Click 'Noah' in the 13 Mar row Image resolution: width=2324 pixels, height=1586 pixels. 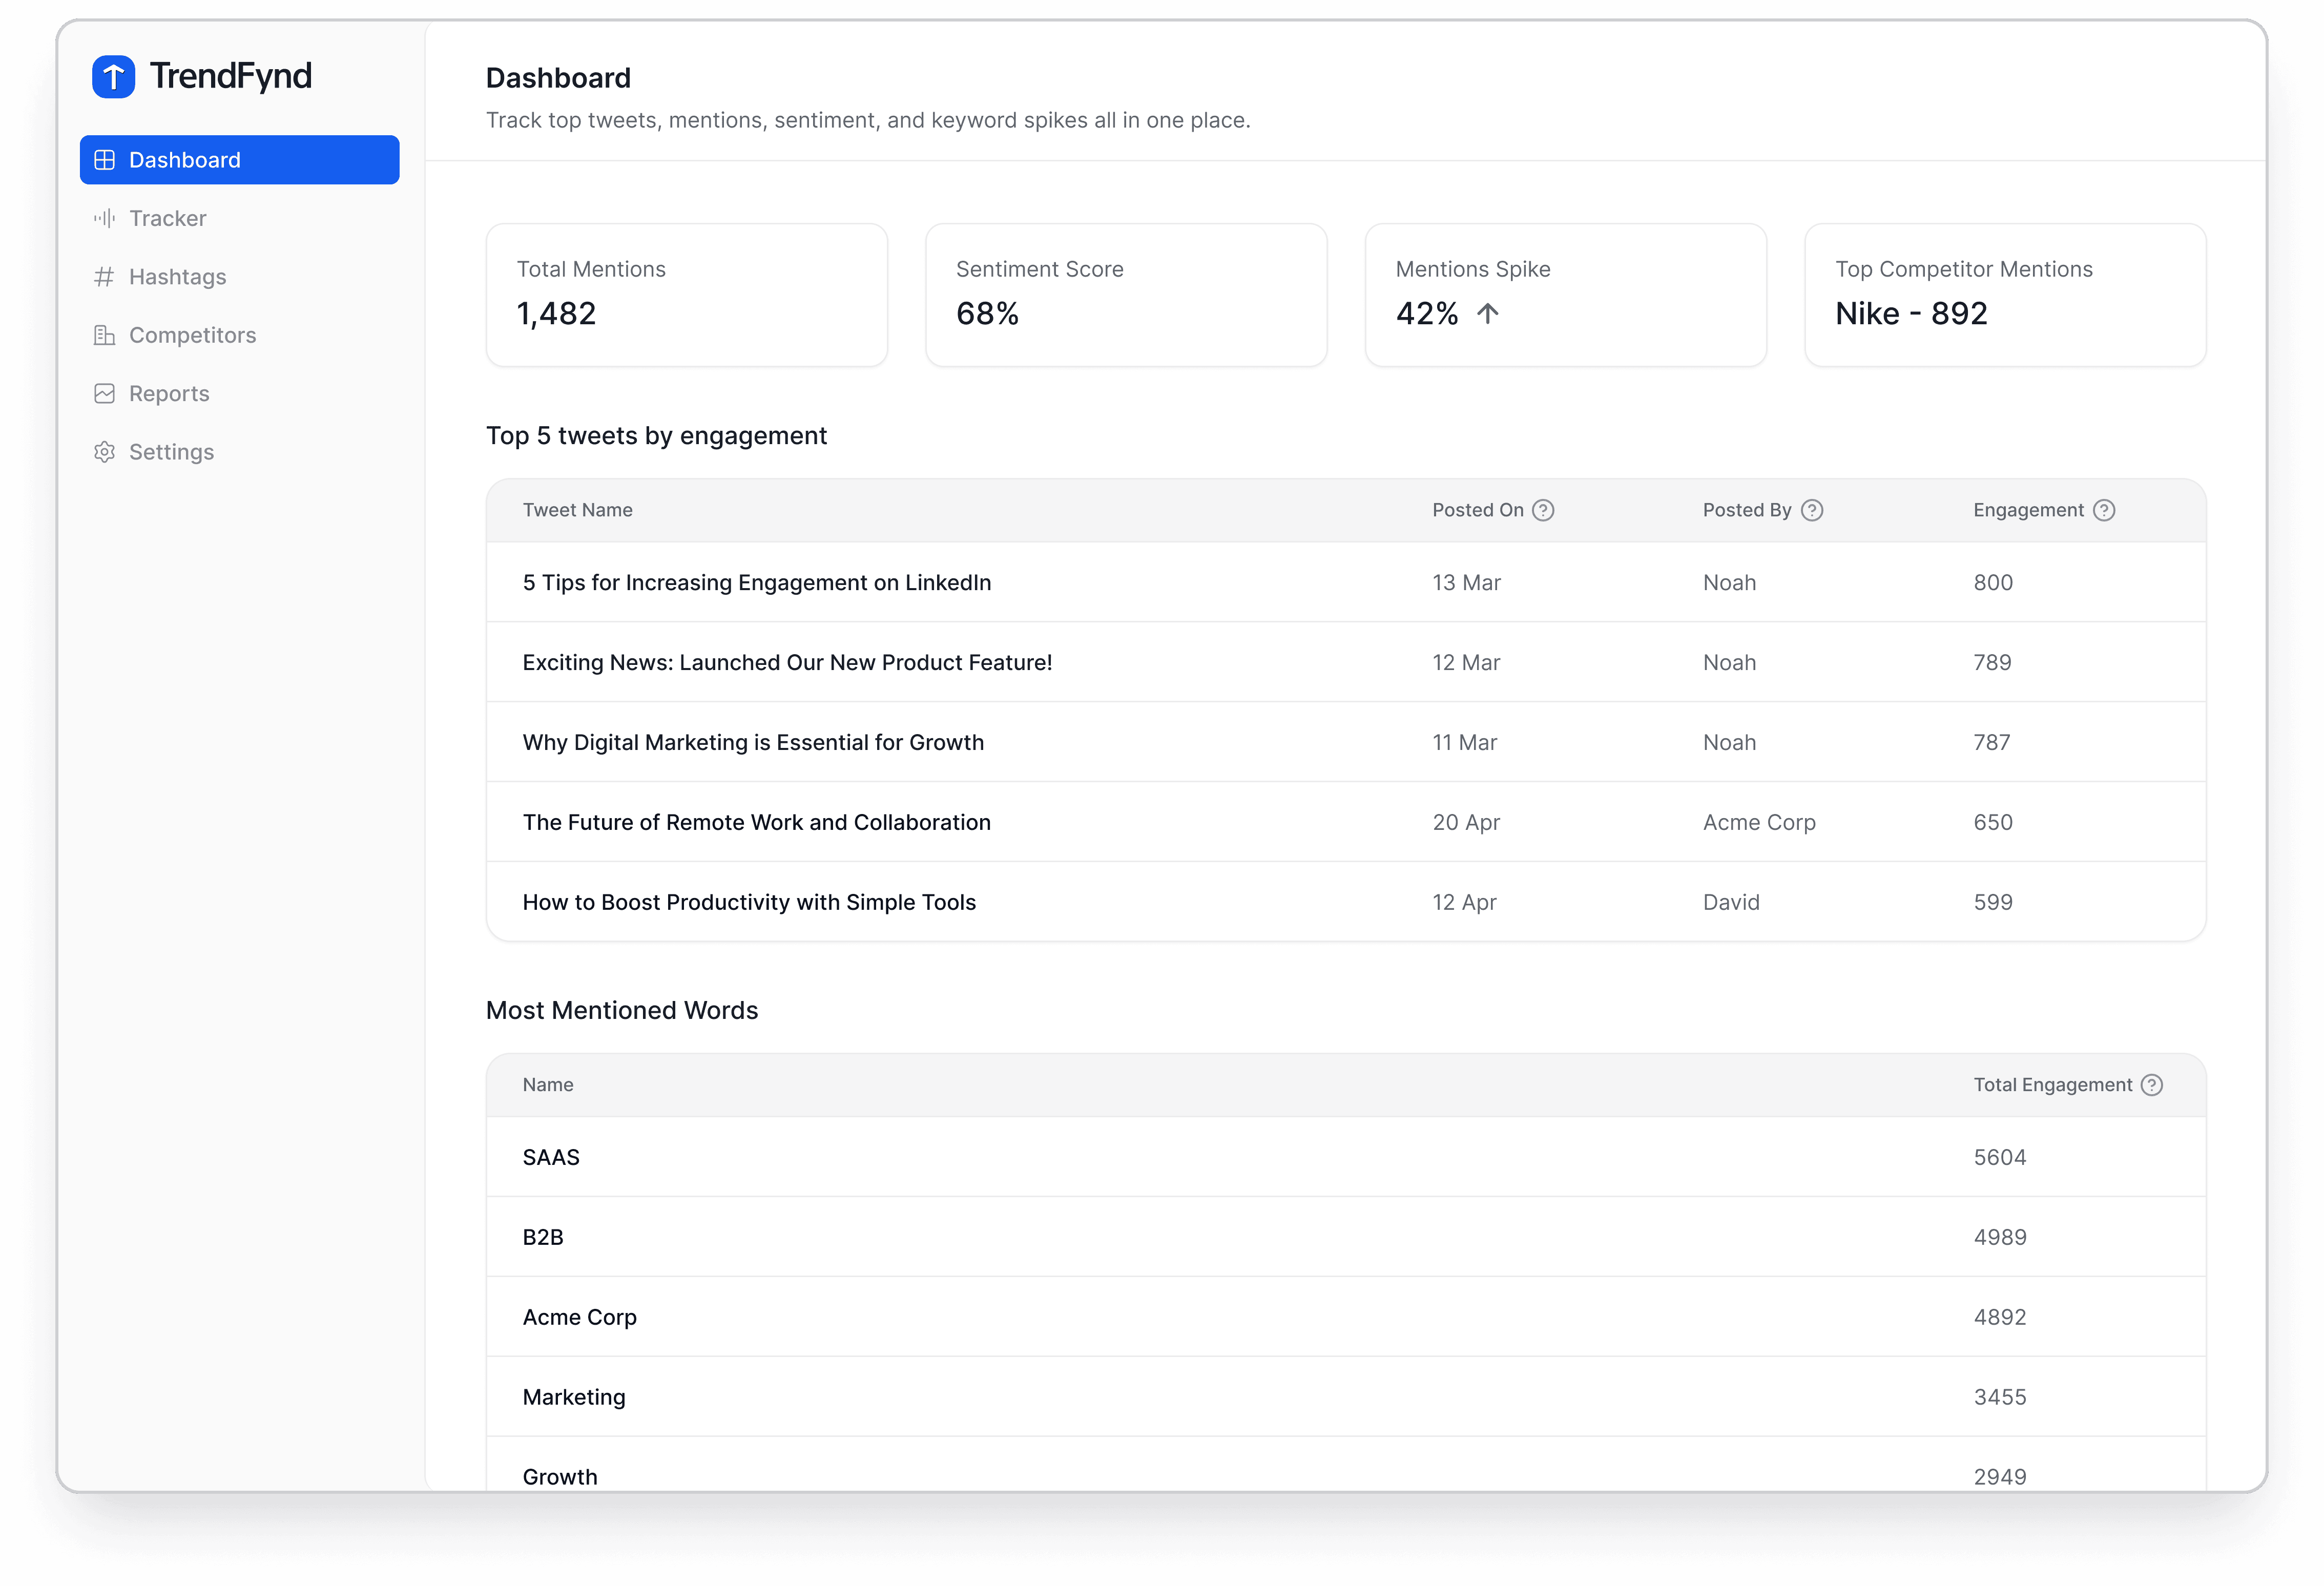click(x=1729, y=583)
